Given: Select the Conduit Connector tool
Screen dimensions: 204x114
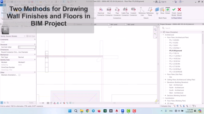Looking at the screenshot, I should tap(133, 12).
